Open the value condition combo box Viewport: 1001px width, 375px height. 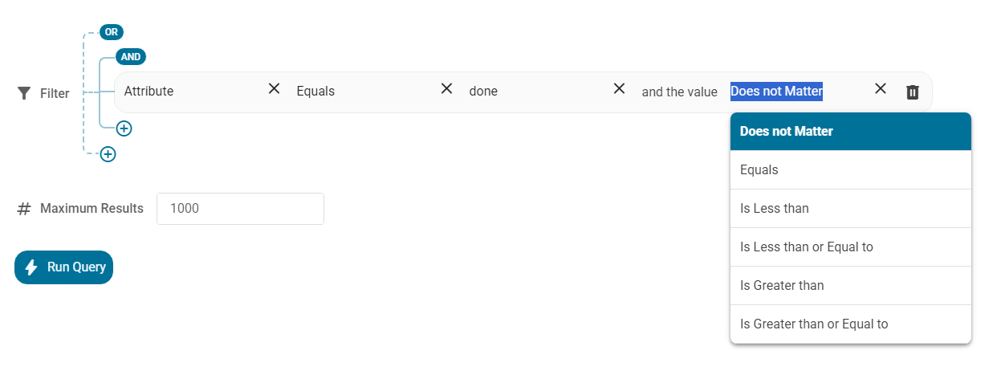point(795,92)
